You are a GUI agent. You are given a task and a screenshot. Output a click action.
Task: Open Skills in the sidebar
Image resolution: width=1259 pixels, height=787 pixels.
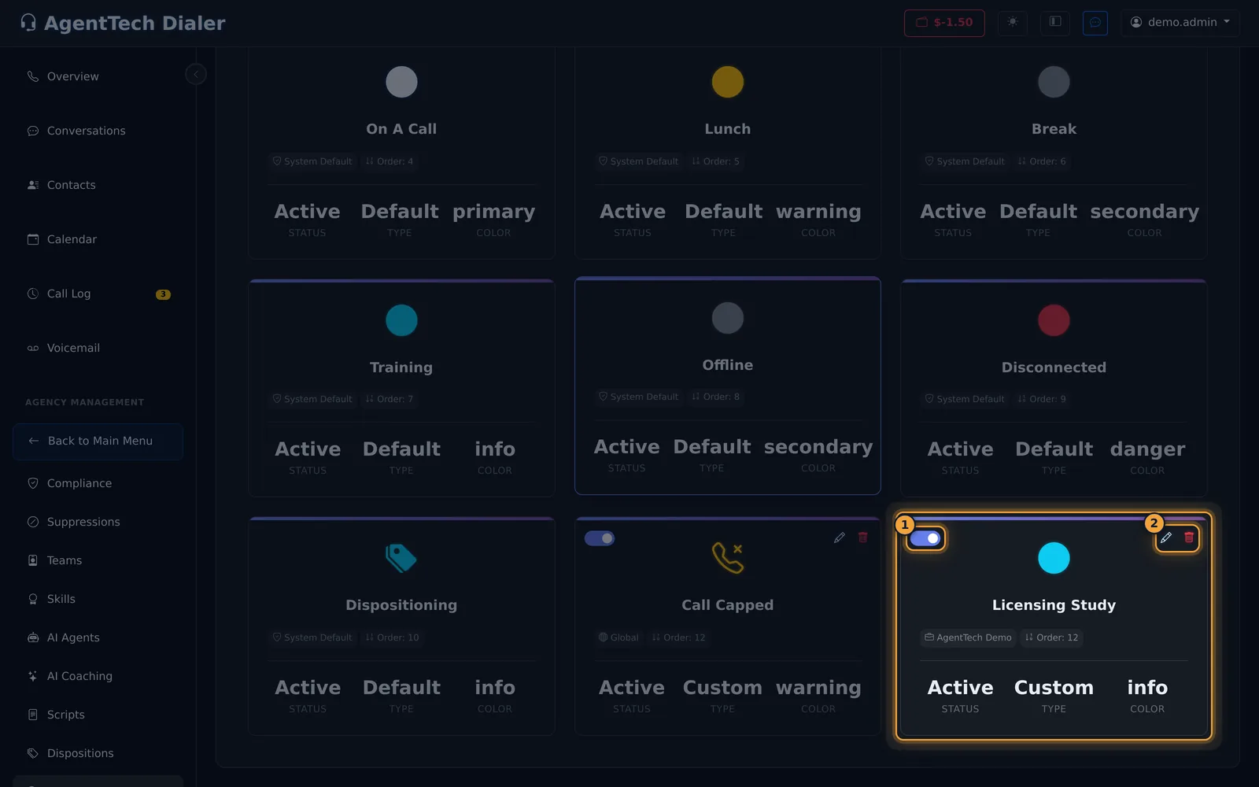point(98,599)
